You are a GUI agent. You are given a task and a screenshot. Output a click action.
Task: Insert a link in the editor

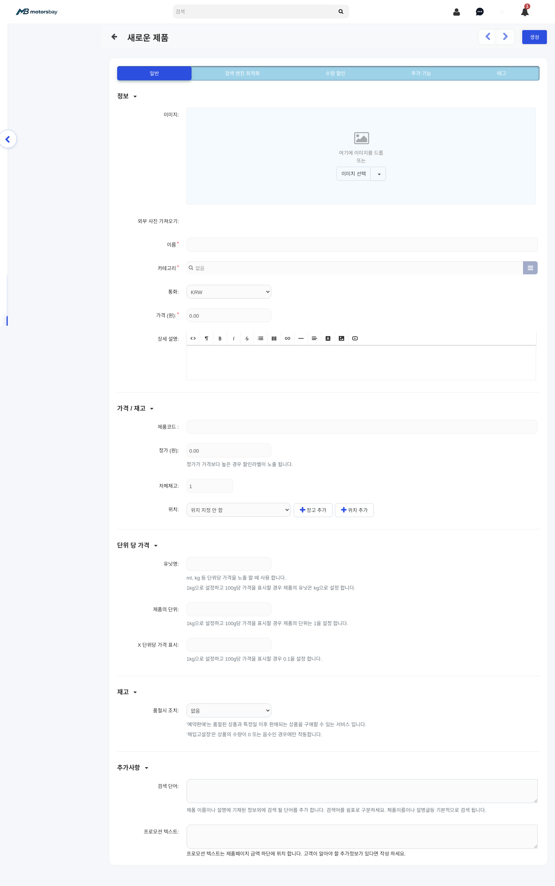pos(288,338)
